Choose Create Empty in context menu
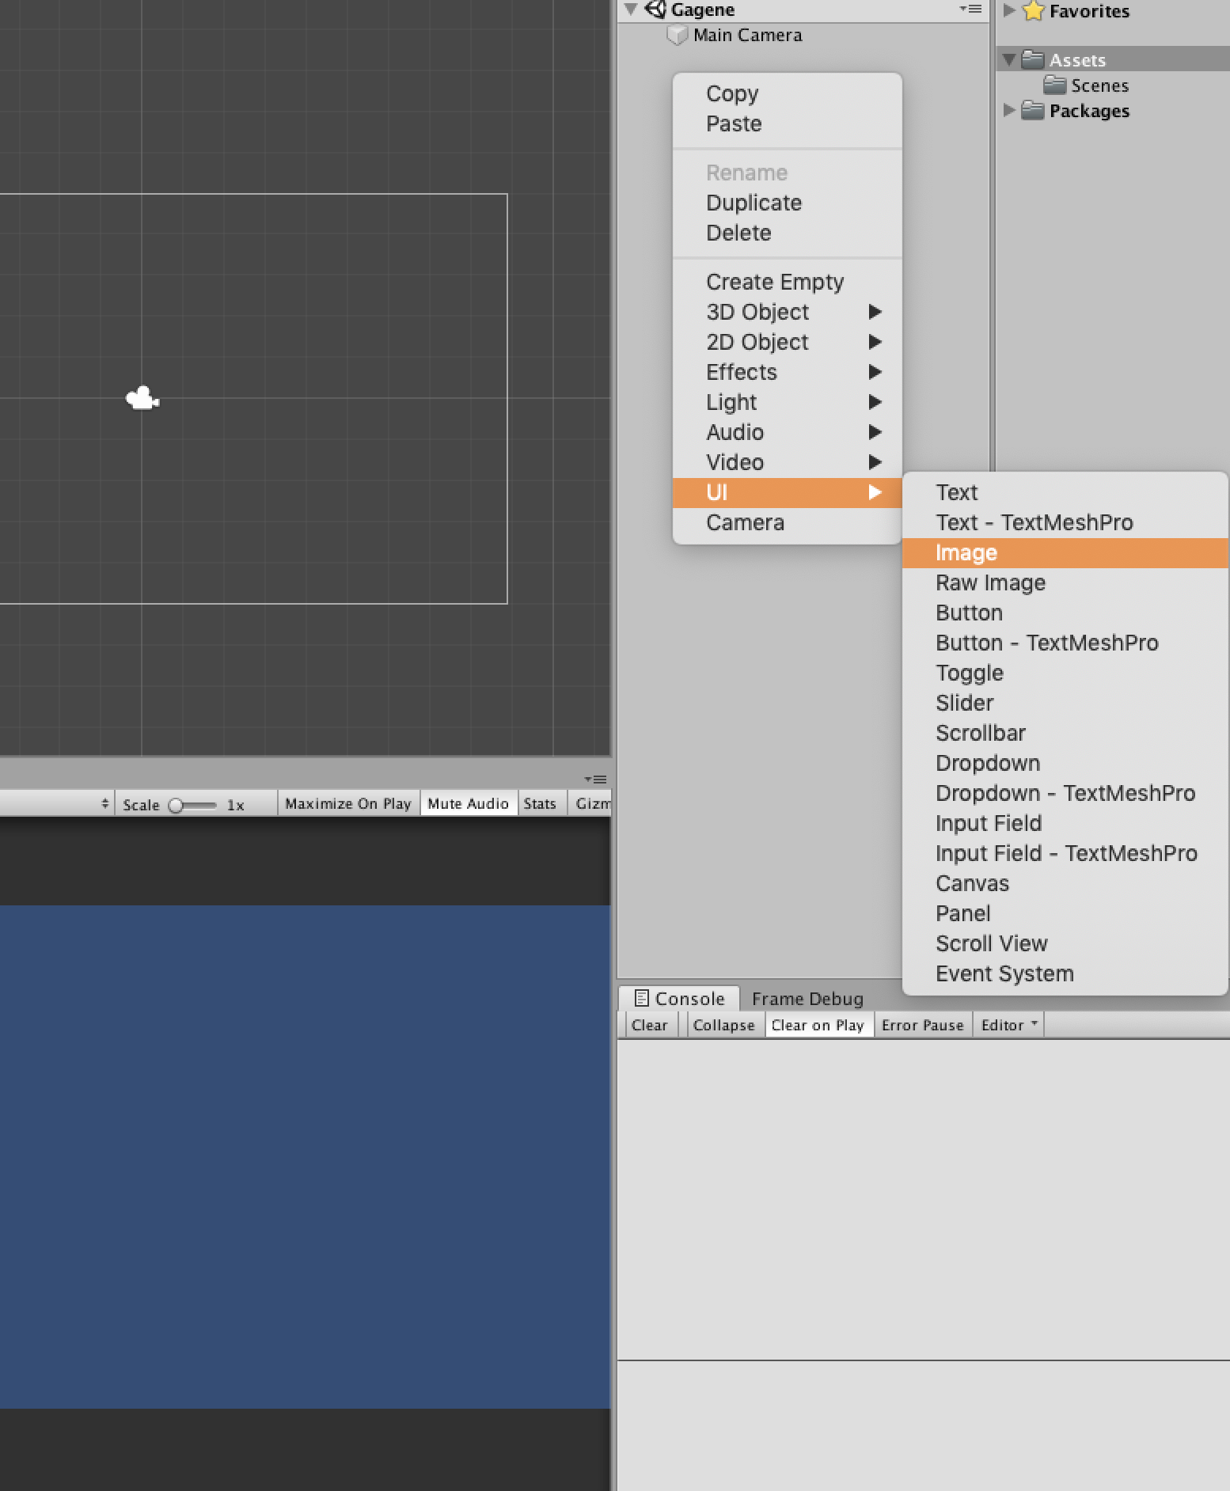 (x=787, y=282)
